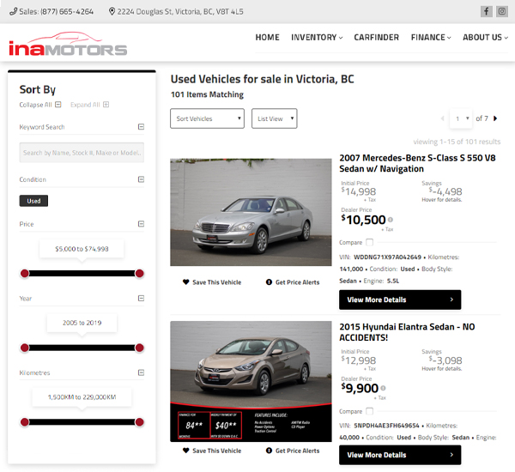515x472 pixels.
Task: Open the HOME menu item
Action: [x=267, y=38]
